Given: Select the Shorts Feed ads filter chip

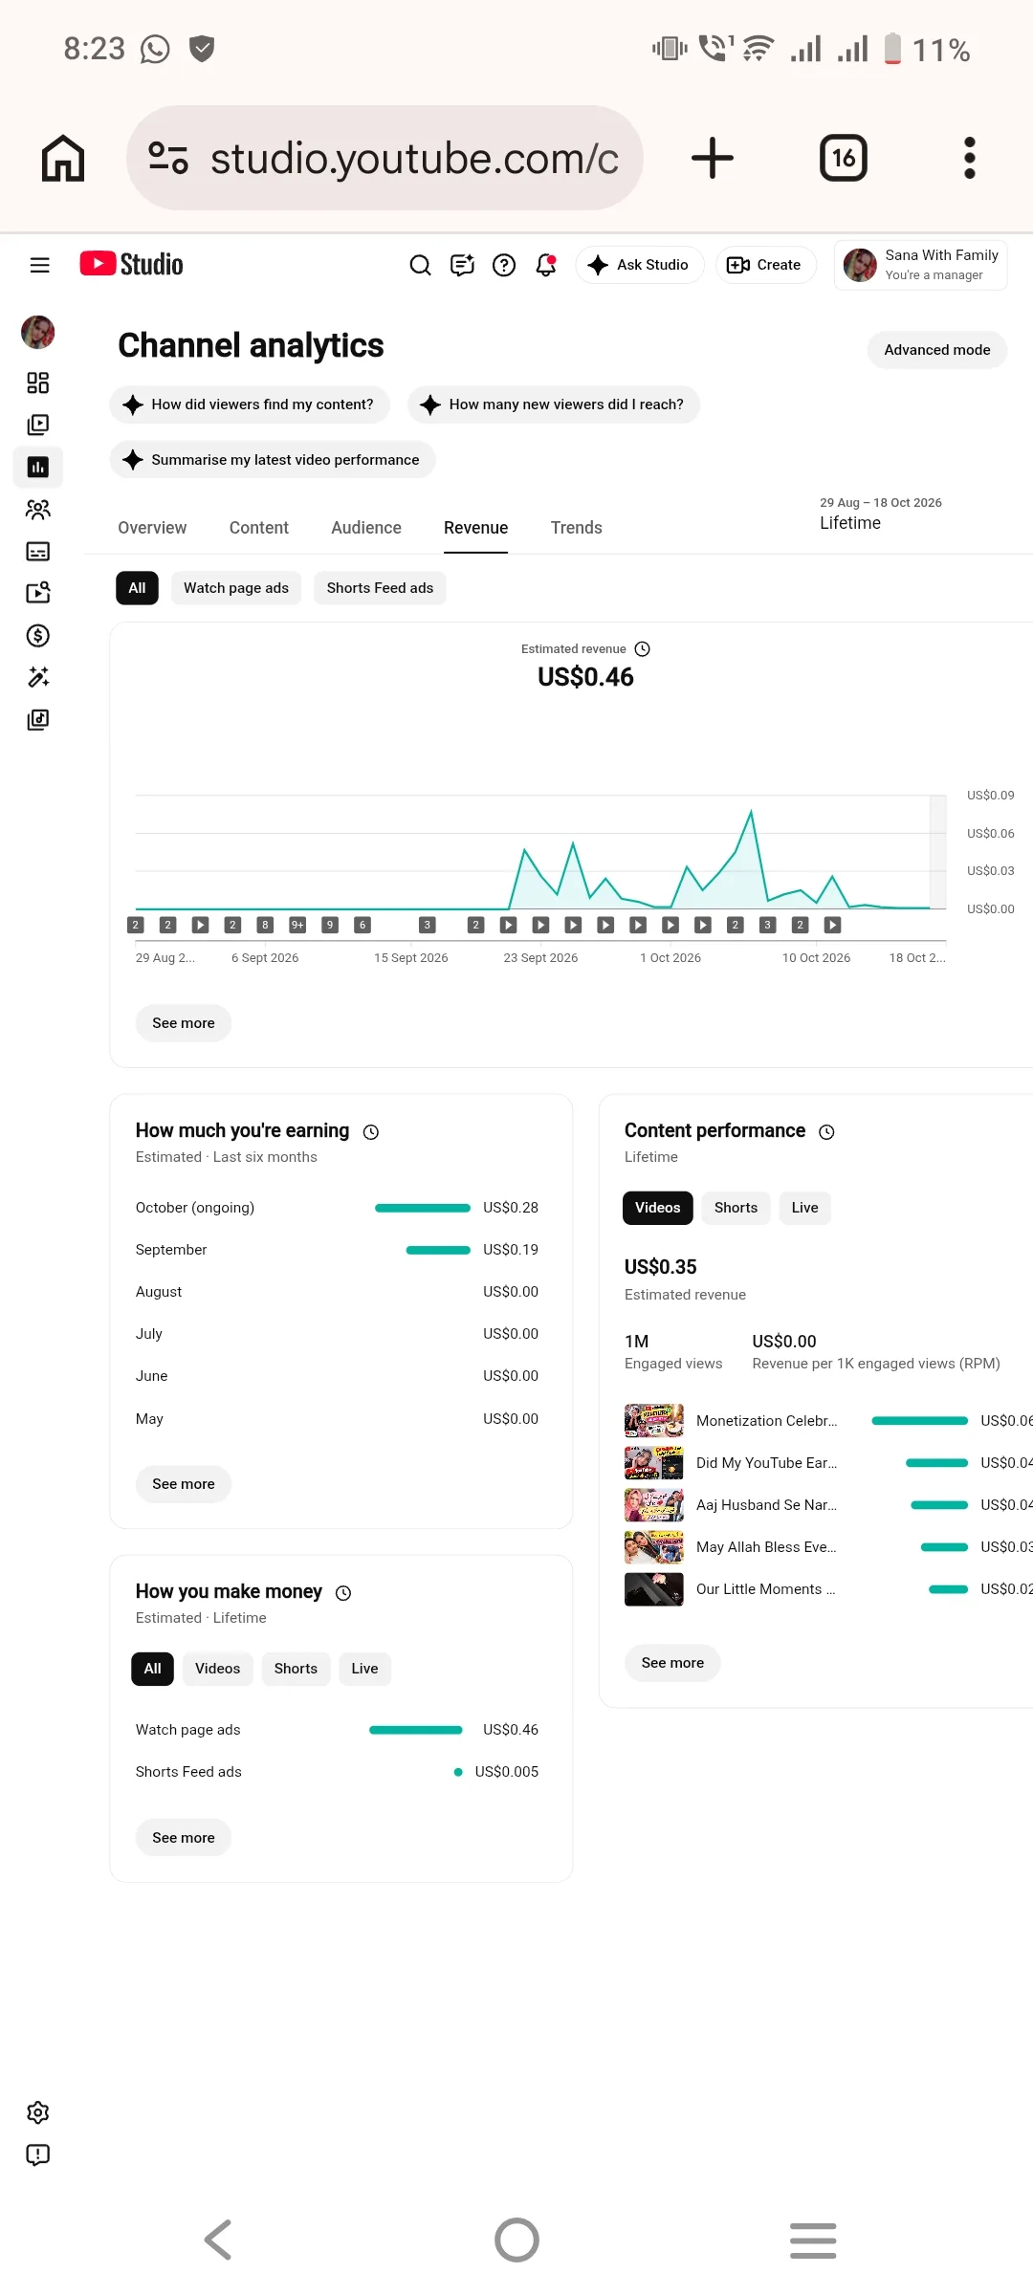Looking at the screenshot, I should tap(380, 588).
